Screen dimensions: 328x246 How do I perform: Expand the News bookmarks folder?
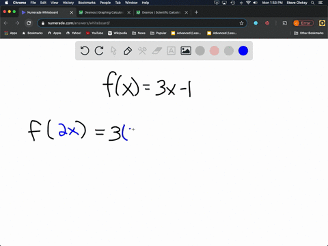139,33
